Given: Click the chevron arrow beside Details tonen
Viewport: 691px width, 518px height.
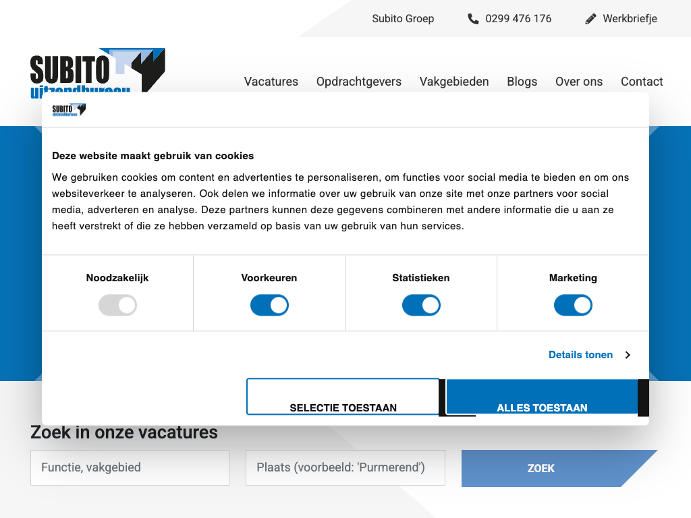Looking at the screenshot, I should click(628, 355).
